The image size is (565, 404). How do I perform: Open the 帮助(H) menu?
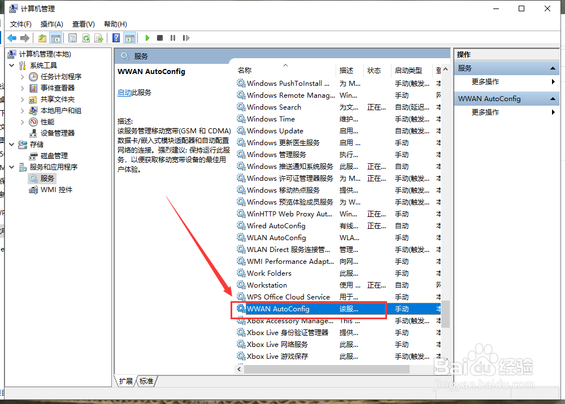tap(115, 24)
